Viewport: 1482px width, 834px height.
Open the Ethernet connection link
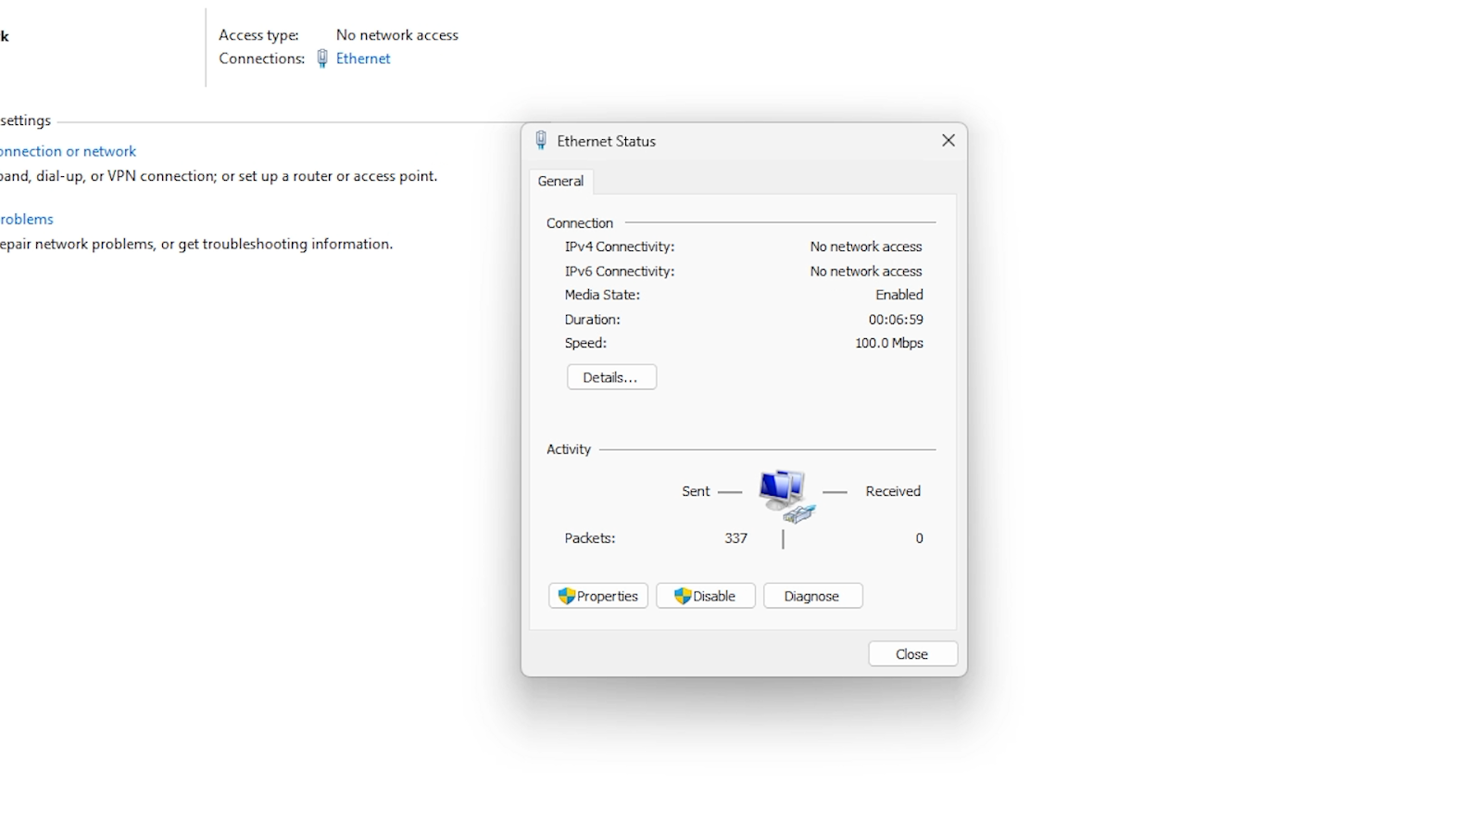pos(363,58)
